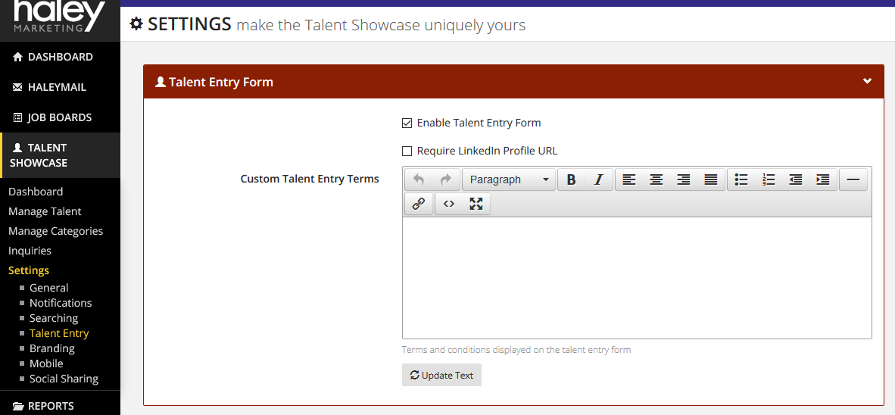Click inside the Custom Talent Entry Terms editor
Viewport: 895px width, 415px height.
(x=637, y=278)
